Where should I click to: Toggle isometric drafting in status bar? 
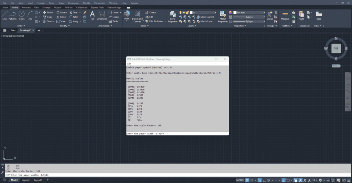point(276,180)
